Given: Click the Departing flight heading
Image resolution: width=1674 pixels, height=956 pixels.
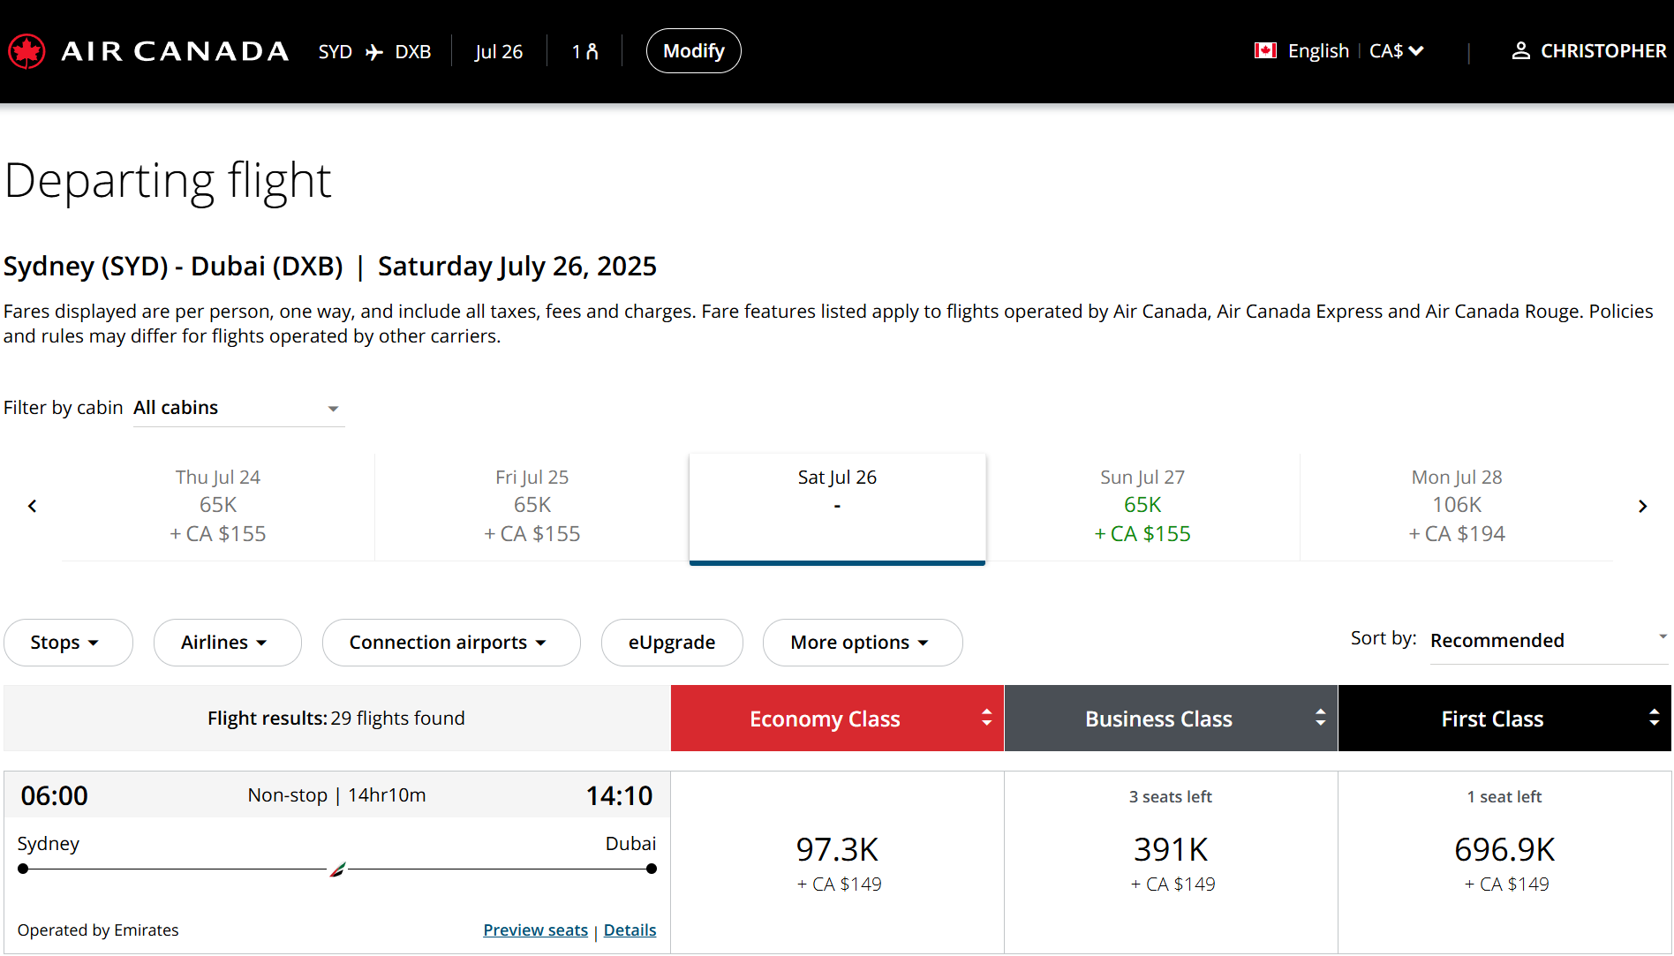Looking at the screenshot, I should pos(168,181).
